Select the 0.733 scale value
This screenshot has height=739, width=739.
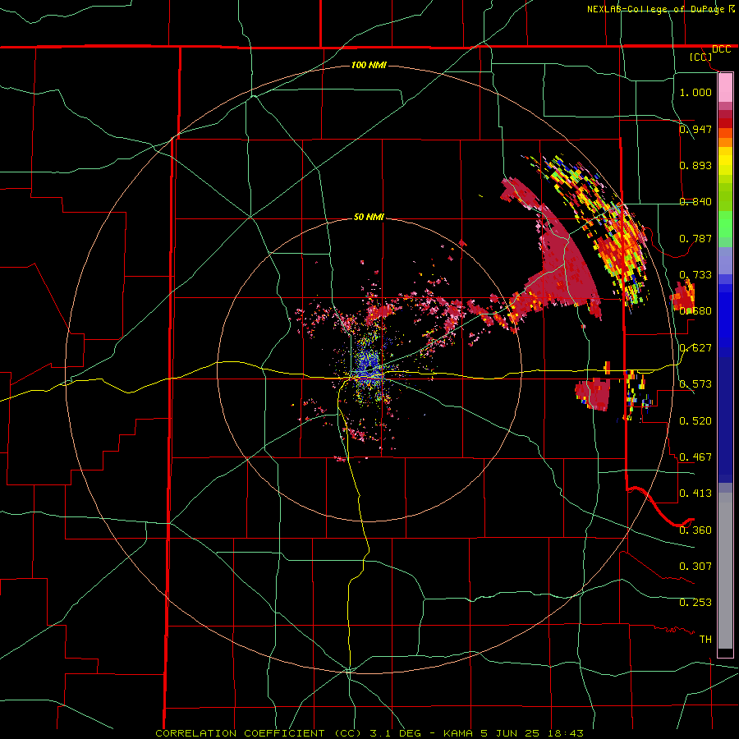[695, 274]
